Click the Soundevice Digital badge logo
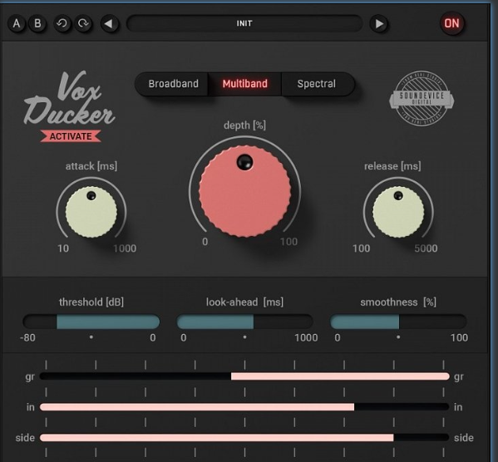Image resolution: width=498 pixels, height=462 pixels. 422,98
